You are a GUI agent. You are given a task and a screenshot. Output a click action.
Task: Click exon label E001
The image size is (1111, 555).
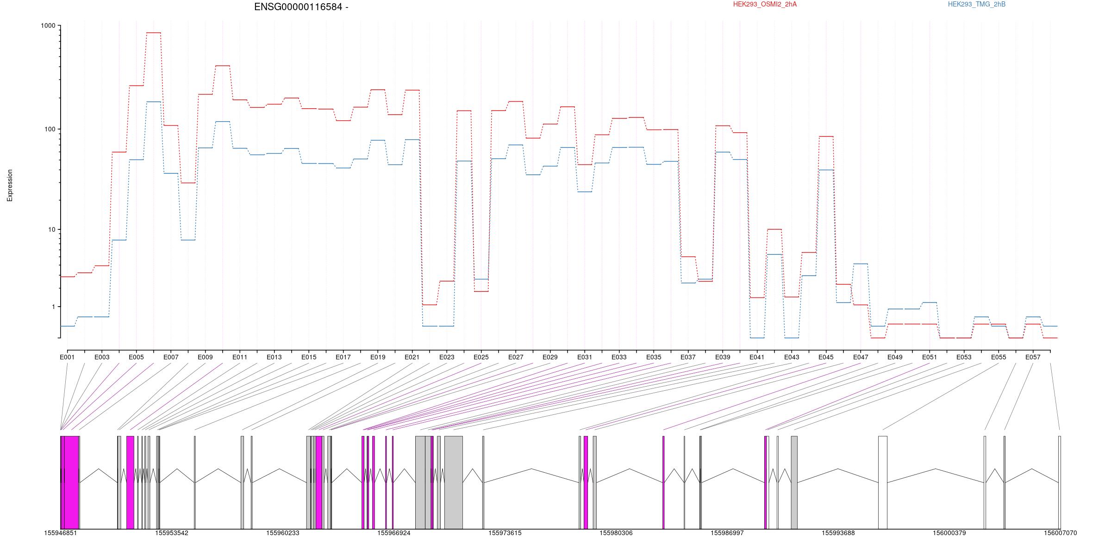pyautogui.click(x=67, y=357)
